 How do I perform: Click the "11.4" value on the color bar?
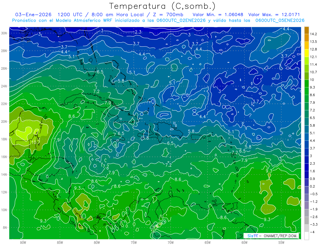pyautogui.click(x=314, y=64)
